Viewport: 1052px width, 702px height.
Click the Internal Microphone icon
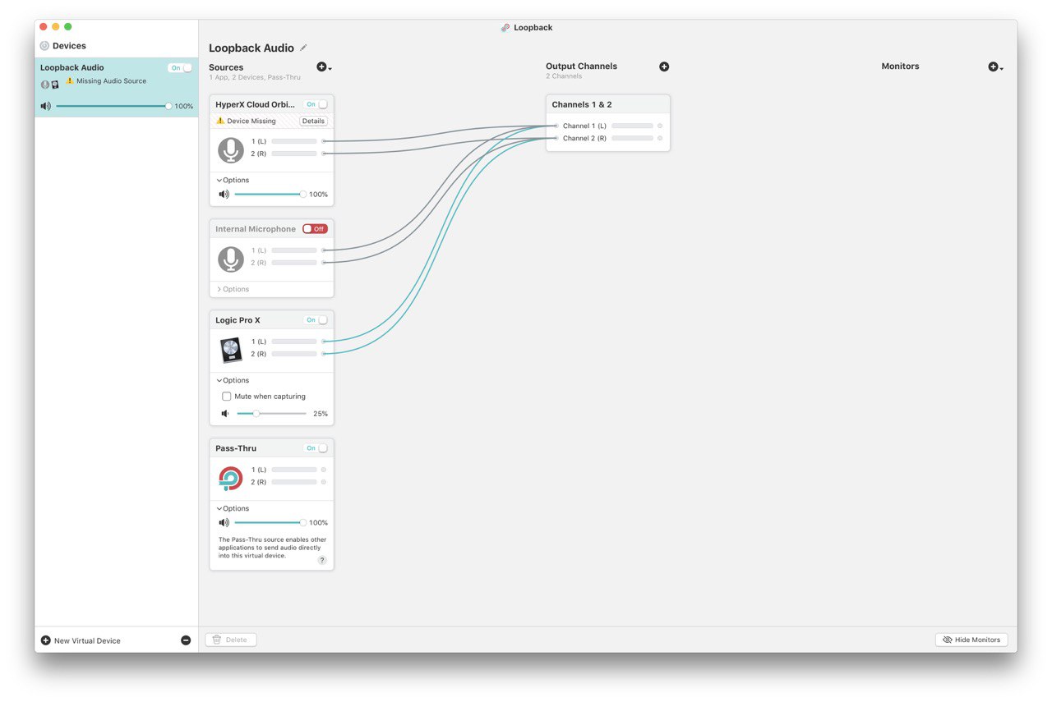click(x=231, y=259)
